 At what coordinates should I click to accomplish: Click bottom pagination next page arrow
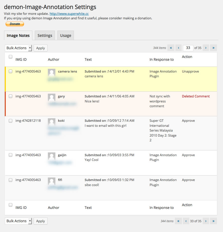click(x=206, y=221)
